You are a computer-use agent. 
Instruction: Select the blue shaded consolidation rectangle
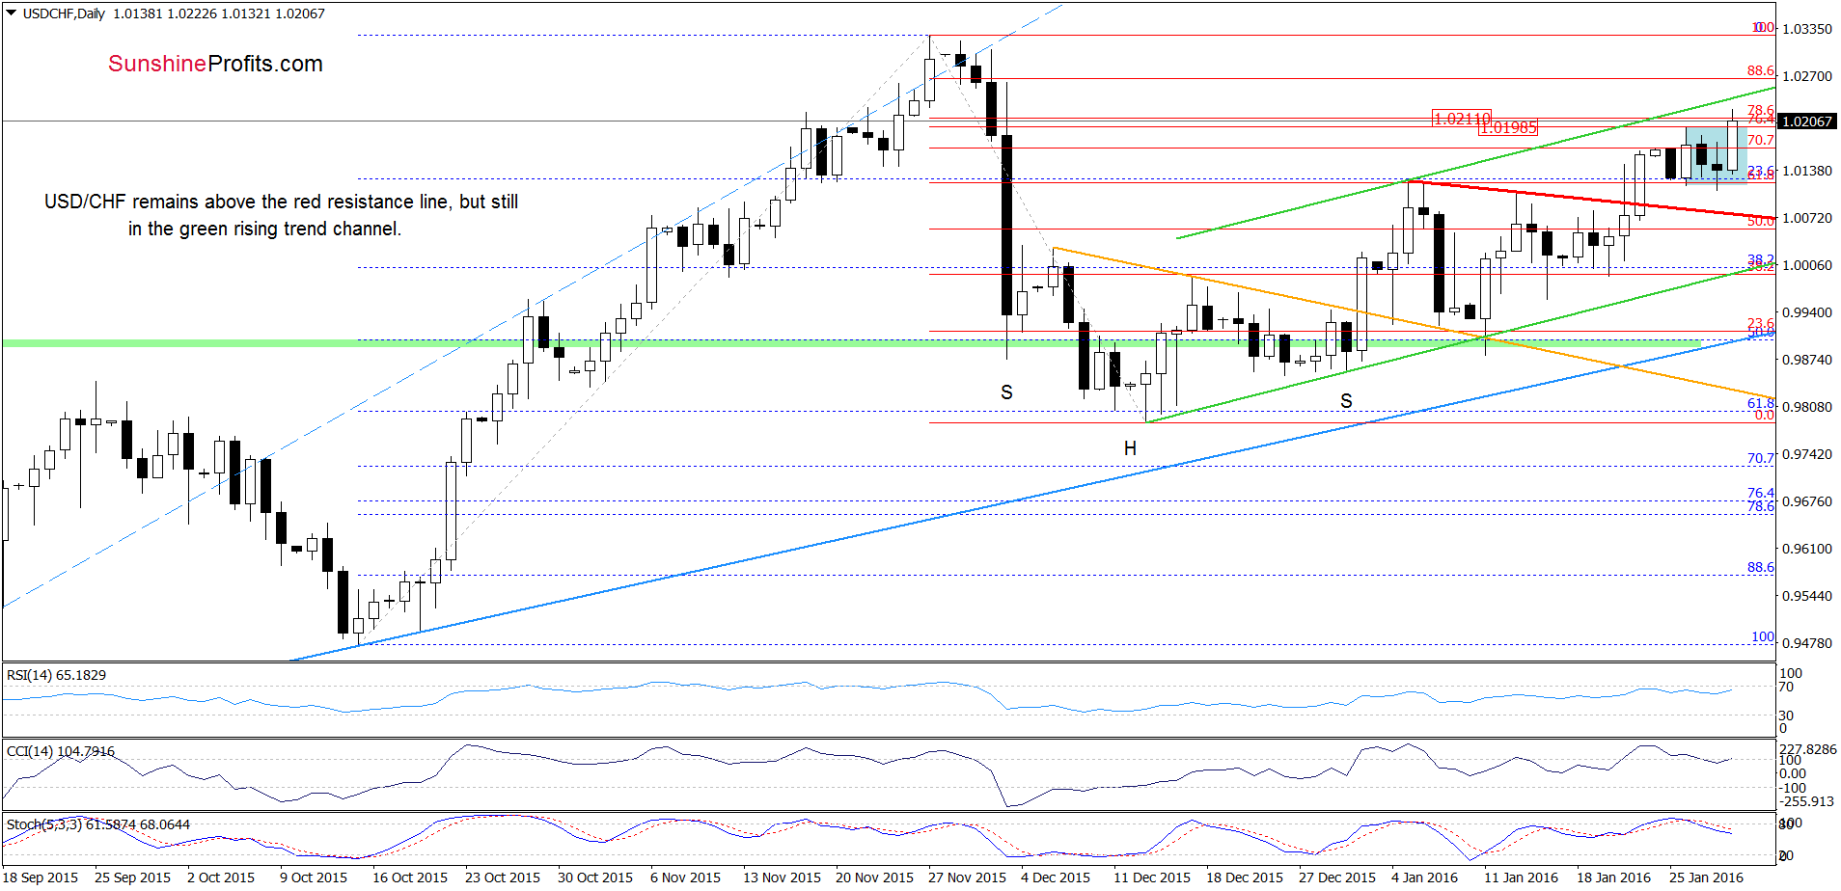click(1717, 154)
